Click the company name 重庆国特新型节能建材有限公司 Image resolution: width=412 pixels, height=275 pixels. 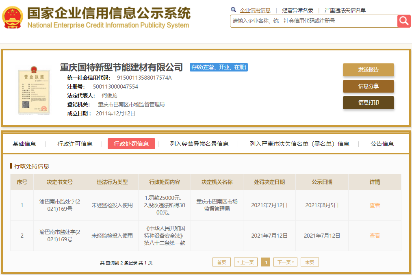[121, 67]
